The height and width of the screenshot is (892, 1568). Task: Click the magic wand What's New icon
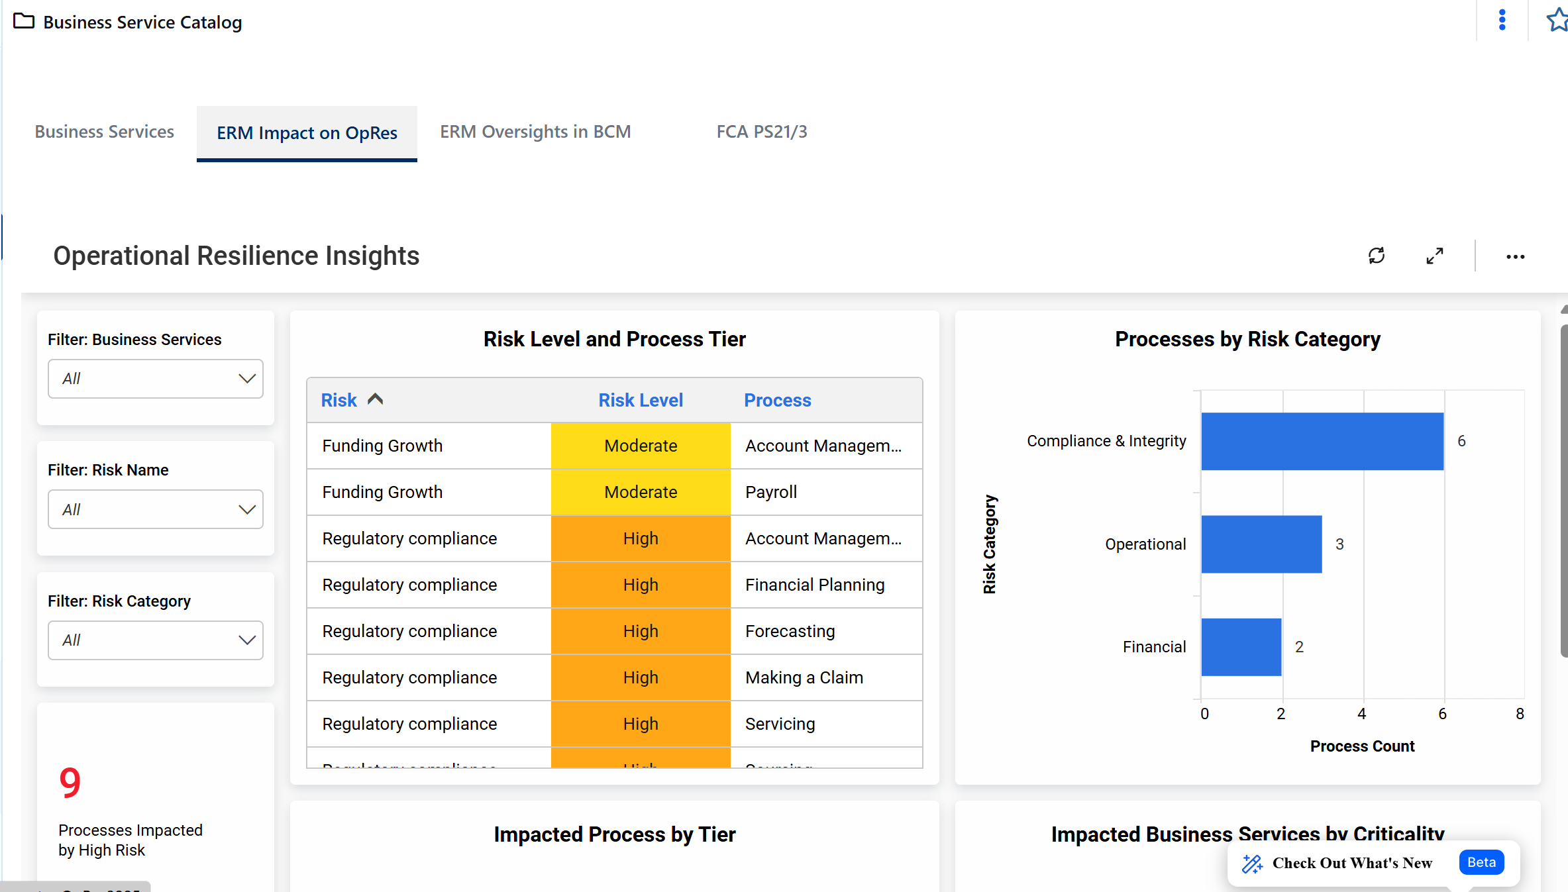coord(1251,863)
